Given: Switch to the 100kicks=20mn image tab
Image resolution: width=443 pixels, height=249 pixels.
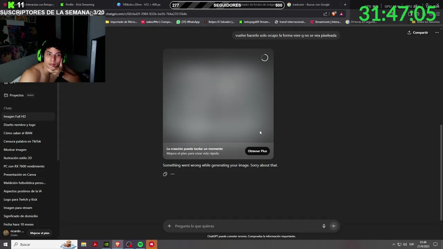Looking at the screenshot, I should pyautogui.click(x=141, y=4).
